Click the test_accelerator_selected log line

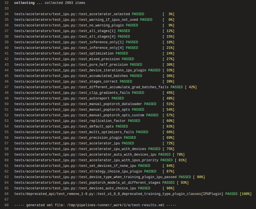click(x=94, y=14)
